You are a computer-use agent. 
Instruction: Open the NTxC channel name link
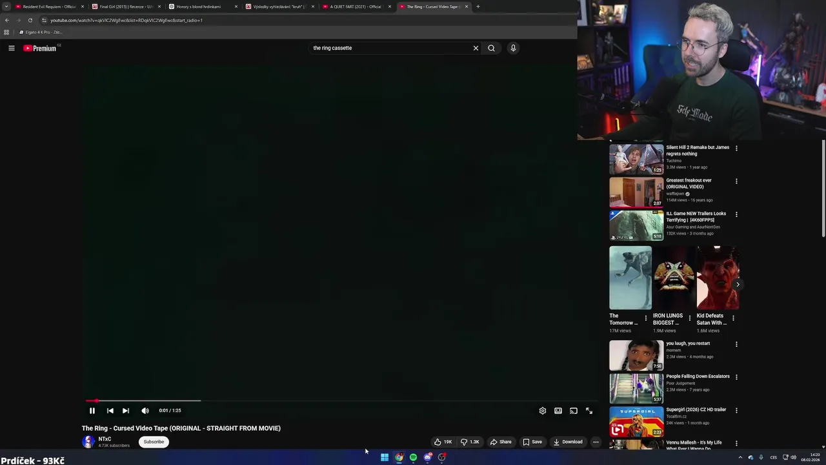click(x=105, y=439)
